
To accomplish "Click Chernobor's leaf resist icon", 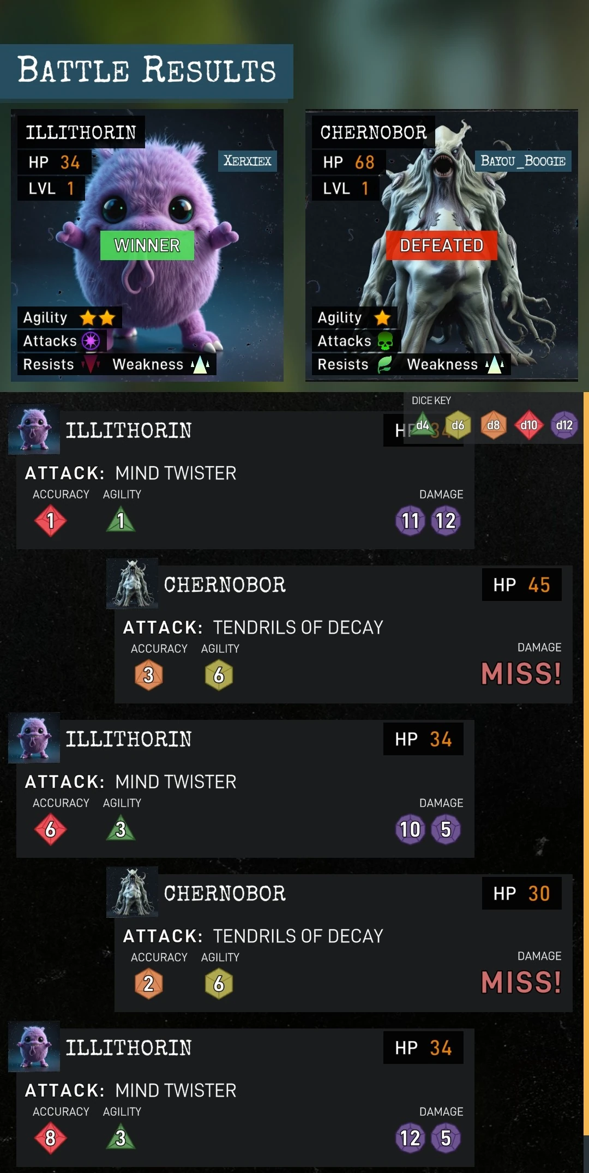I will [x=385, y=364].
